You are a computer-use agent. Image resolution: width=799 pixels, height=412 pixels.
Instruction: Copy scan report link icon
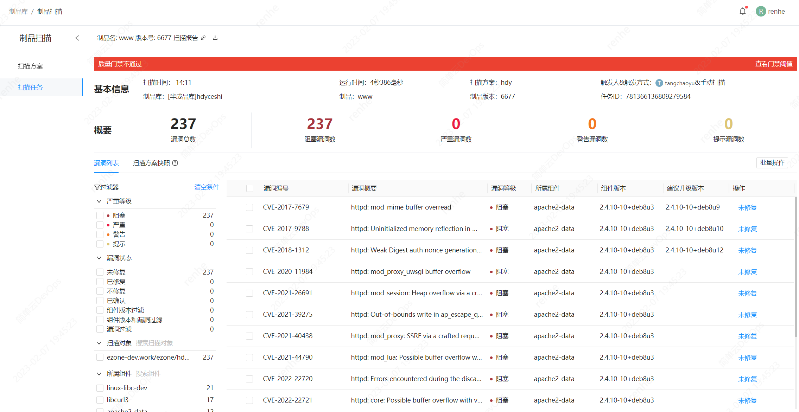[x=203, y=38]
